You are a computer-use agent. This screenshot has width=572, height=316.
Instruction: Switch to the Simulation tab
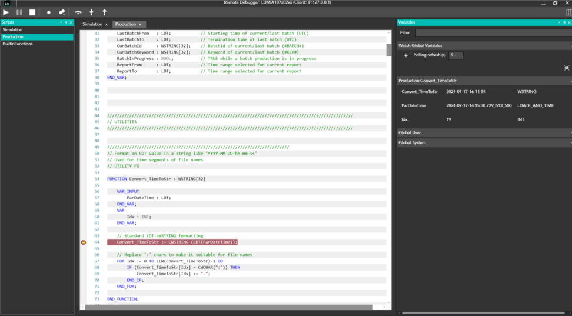92,24
